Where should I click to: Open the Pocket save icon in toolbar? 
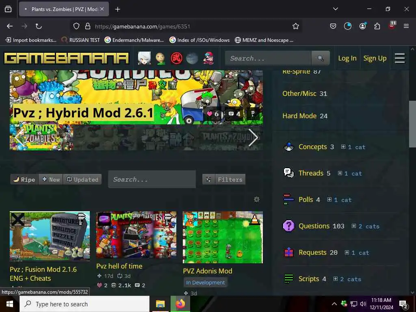(333, 26)
